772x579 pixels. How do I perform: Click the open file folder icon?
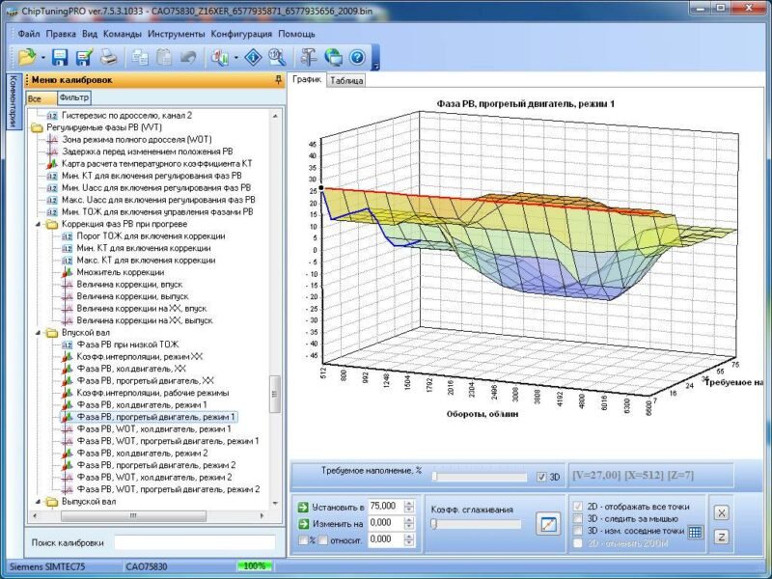pyautogui.click(x=25, y=57)
